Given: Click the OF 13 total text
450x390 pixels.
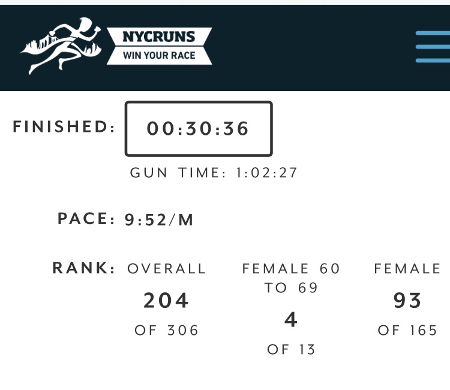Looking at the screenshot, I should tap(291, 349).
